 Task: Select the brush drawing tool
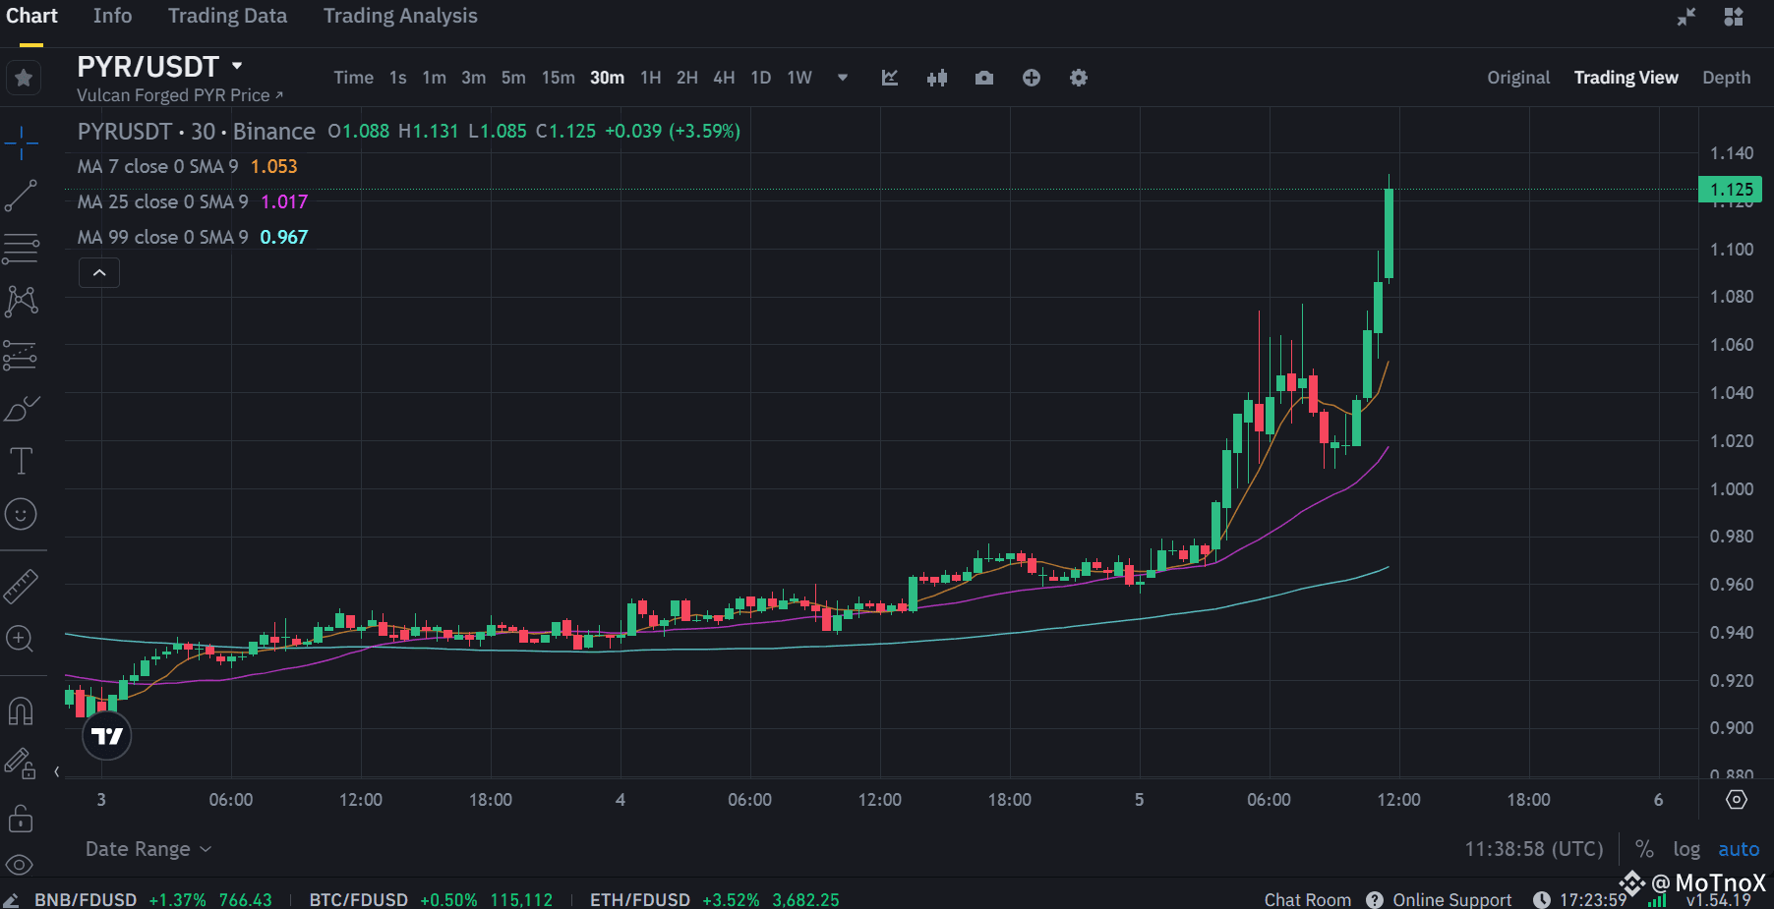[21, 408]
